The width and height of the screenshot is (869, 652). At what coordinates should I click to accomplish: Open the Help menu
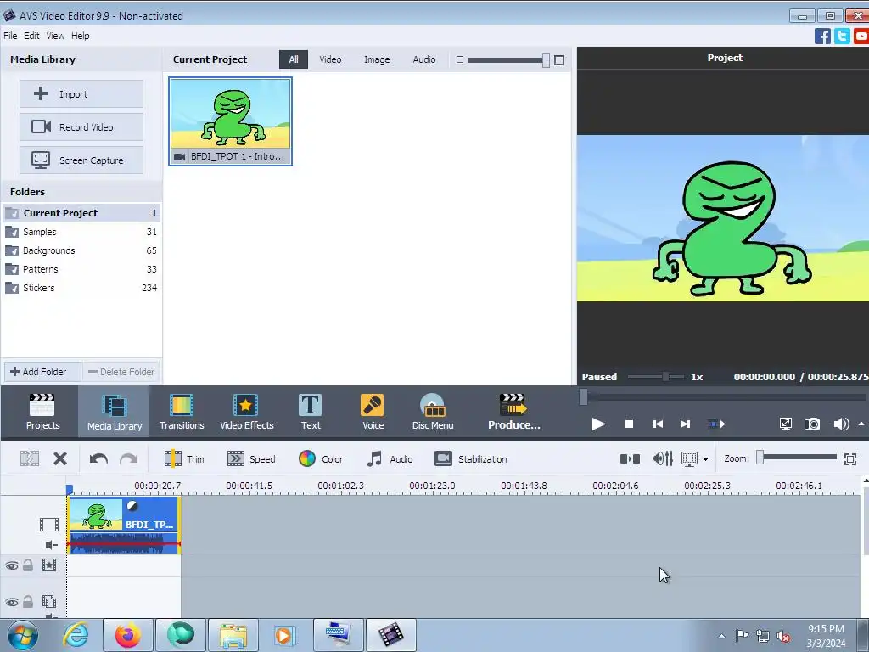click(x=80, y=36)
